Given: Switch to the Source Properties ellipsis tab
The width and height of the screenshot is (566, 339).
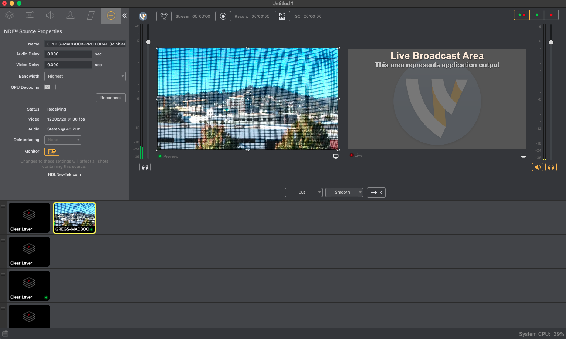Looking at the screenshot, I should pos(111,16).
